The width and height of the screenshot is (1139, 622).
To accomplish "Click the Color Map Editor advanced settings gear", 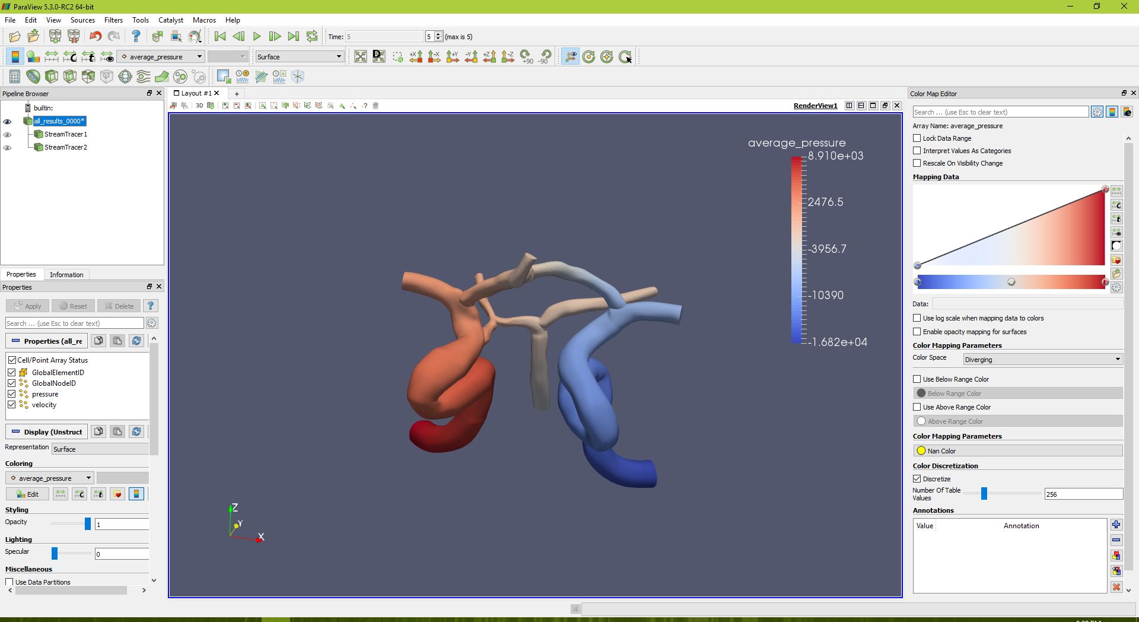I will click(x=1097, y=112).
